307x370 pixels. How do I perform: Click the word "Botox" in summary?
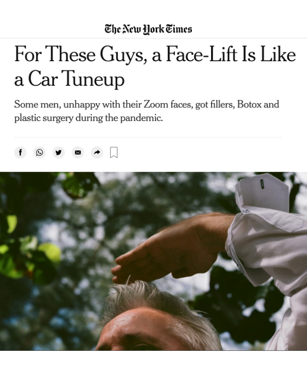(249, 104)
